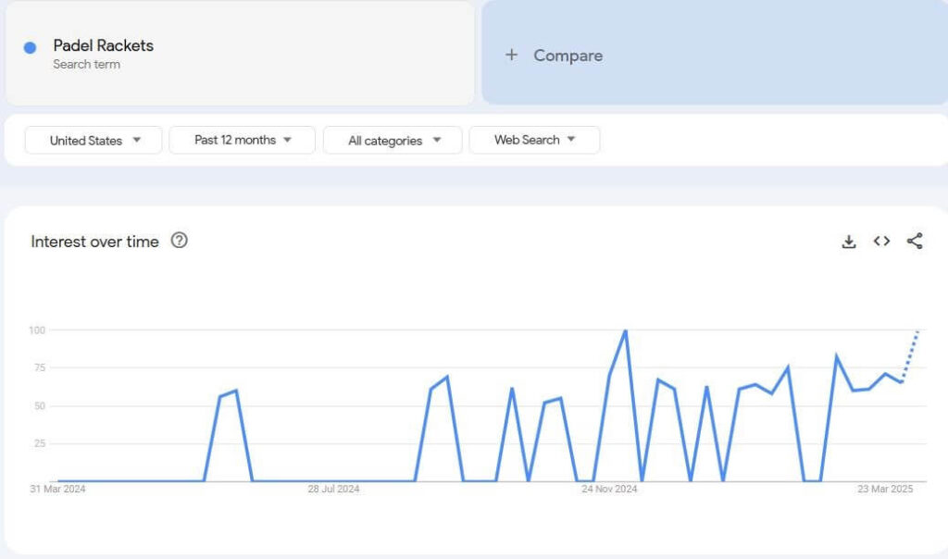Open the All categories dropdown

click(x=393, y=141)
